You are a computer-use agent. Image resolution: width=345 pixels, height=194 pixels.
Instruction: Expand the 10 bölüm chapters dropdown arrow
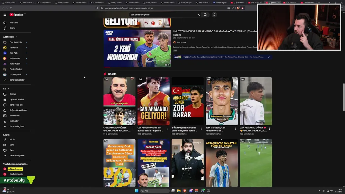pyautogui.click(x=268, y=57)
